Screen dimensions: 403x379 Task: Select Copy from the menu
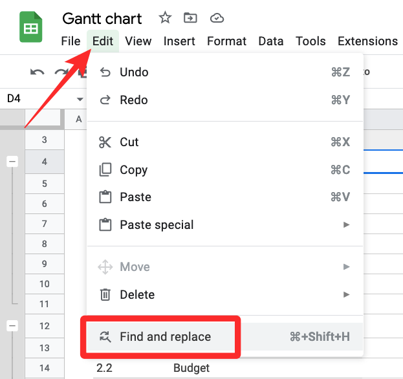225,169
